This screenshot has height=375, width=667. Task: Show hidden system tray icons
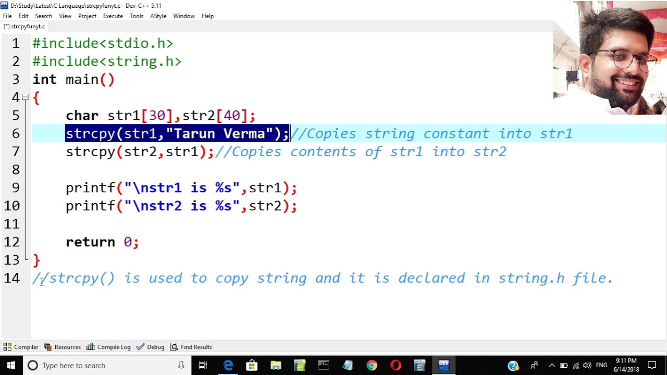pyautogui.click(x=552, y=366)
